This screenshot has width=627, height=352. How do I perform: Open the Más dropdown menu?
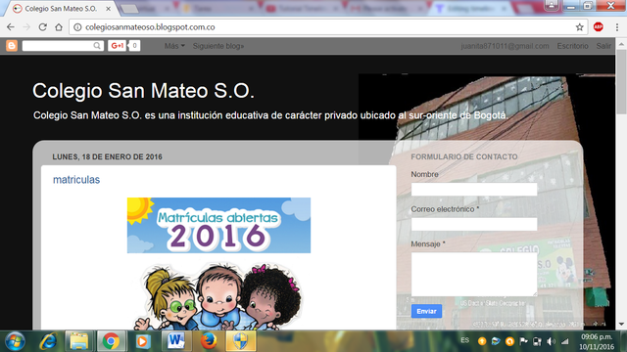tap(174, 46)
